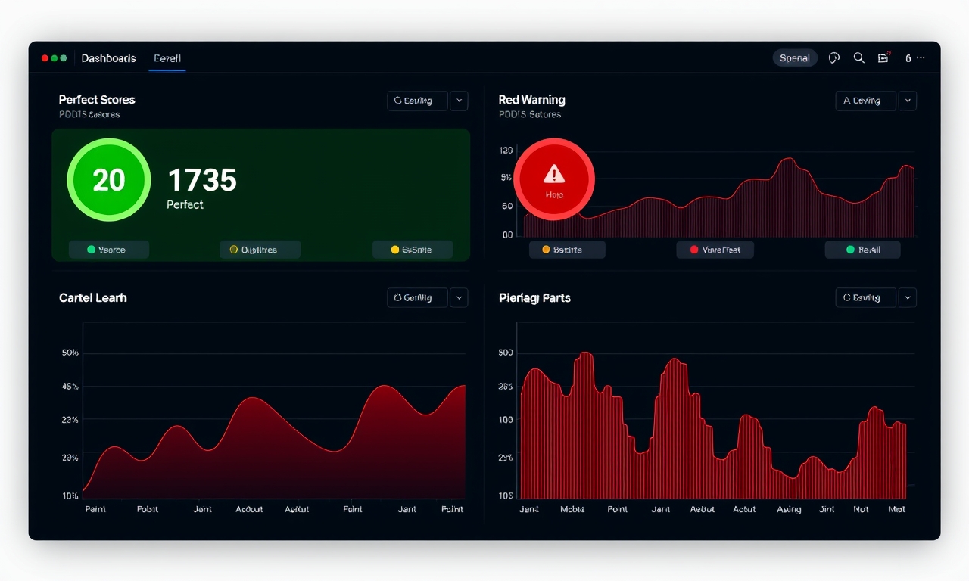
Task: Click the Seviing button in Perfect Scores panel
Action: click(x=416, y=101)
